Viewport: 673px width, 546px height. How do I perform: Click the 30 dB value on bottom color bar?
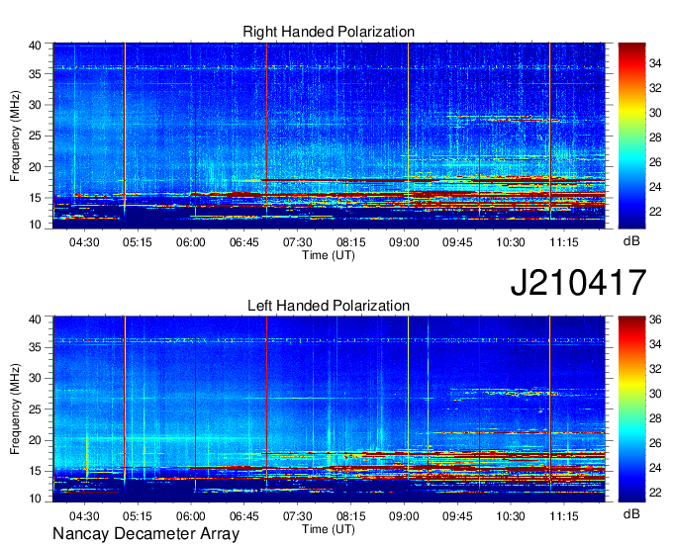(x=655, y=394)
